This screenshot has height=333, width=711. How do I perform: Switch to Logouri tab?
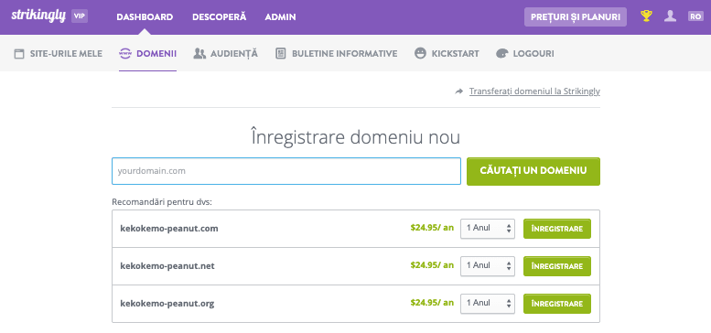tap(525, 53)
